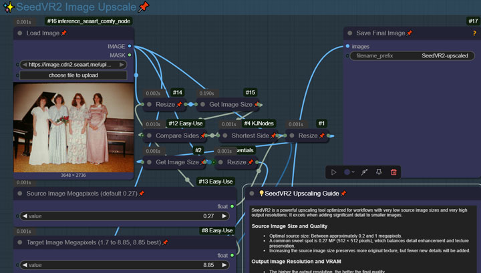Click next arrow on image URL selector
Image resolution: width=481 pixels, height=273 pixels.
122,65
